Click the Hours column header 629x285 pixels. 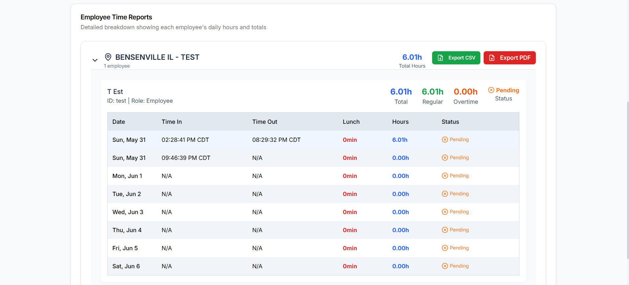[x=400, y=122]
